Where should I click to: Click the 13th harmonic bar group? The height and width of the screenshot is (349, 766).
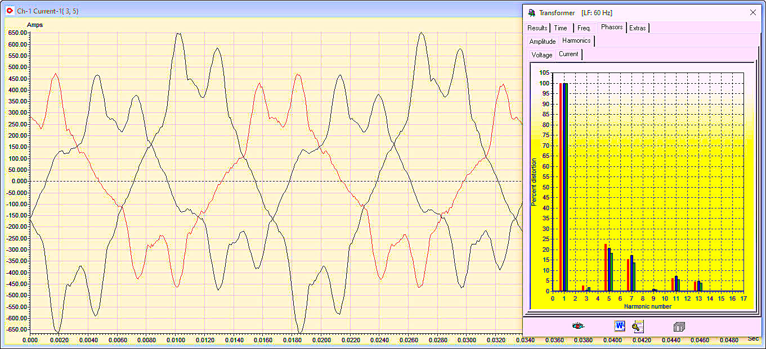click(x=698, y=286)
